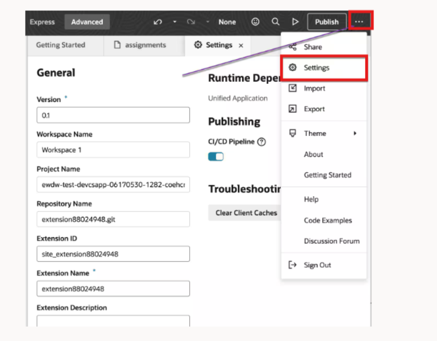Screen dimensions: 437x341
Task: Choose Sign Out from the menu
Action: [324, 265]
